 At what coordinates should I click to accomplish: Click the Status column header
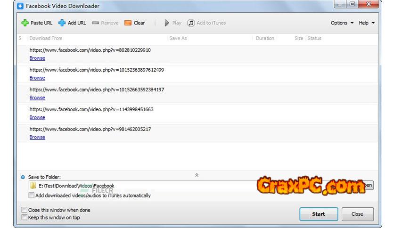tap(314, 38)
